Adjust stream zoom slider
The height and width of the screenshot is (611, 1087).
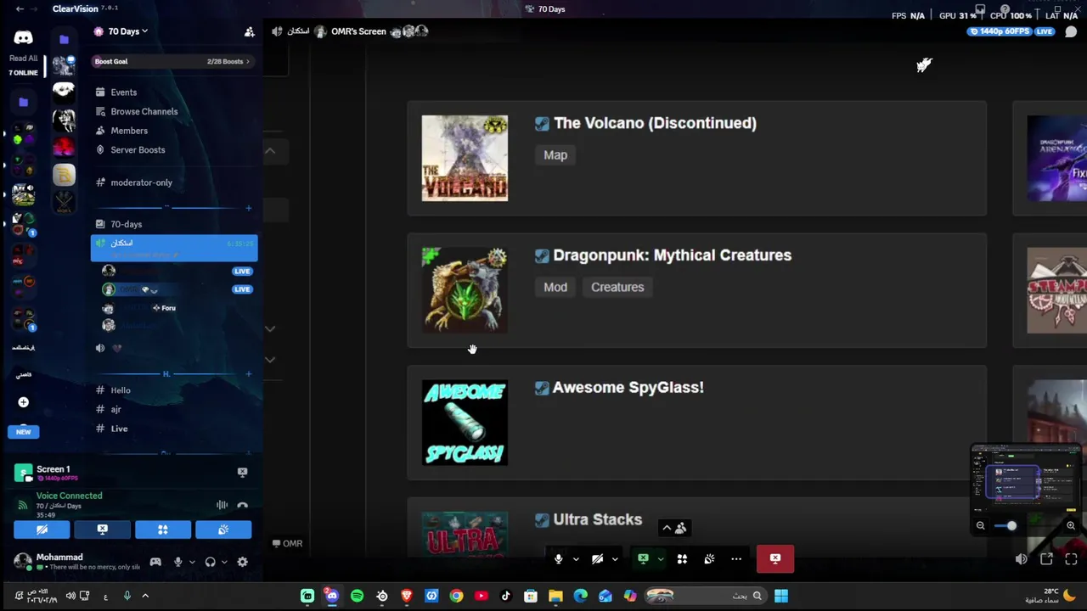click(1011, 526)
